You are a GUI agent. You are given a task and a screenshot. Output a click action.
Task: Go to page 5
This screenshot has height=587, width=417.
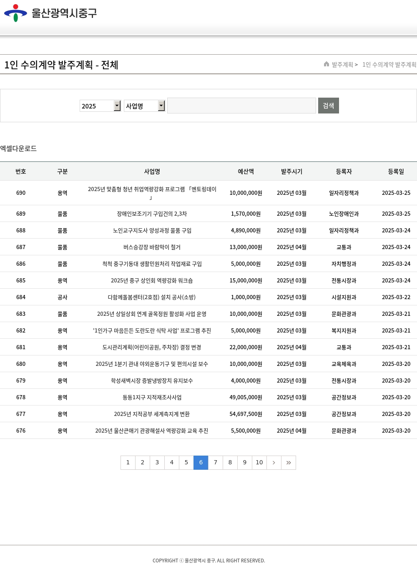[186, 463]
